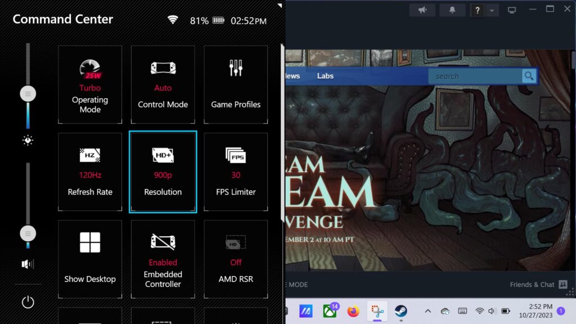This screenshot has width=576, height=324.
Task: Collapse Command Center with the corner arrow
Action: [x=280, y=5]
